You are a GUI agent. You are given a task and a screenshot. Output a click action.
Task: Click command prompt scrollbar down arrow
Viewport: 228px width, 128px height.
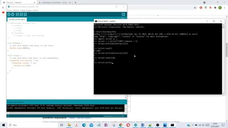[x=223, y=93]
